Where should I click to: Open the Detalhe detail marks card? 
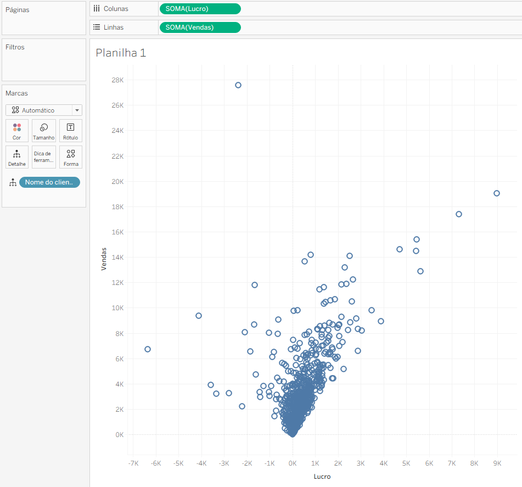(x=17, y=157)
